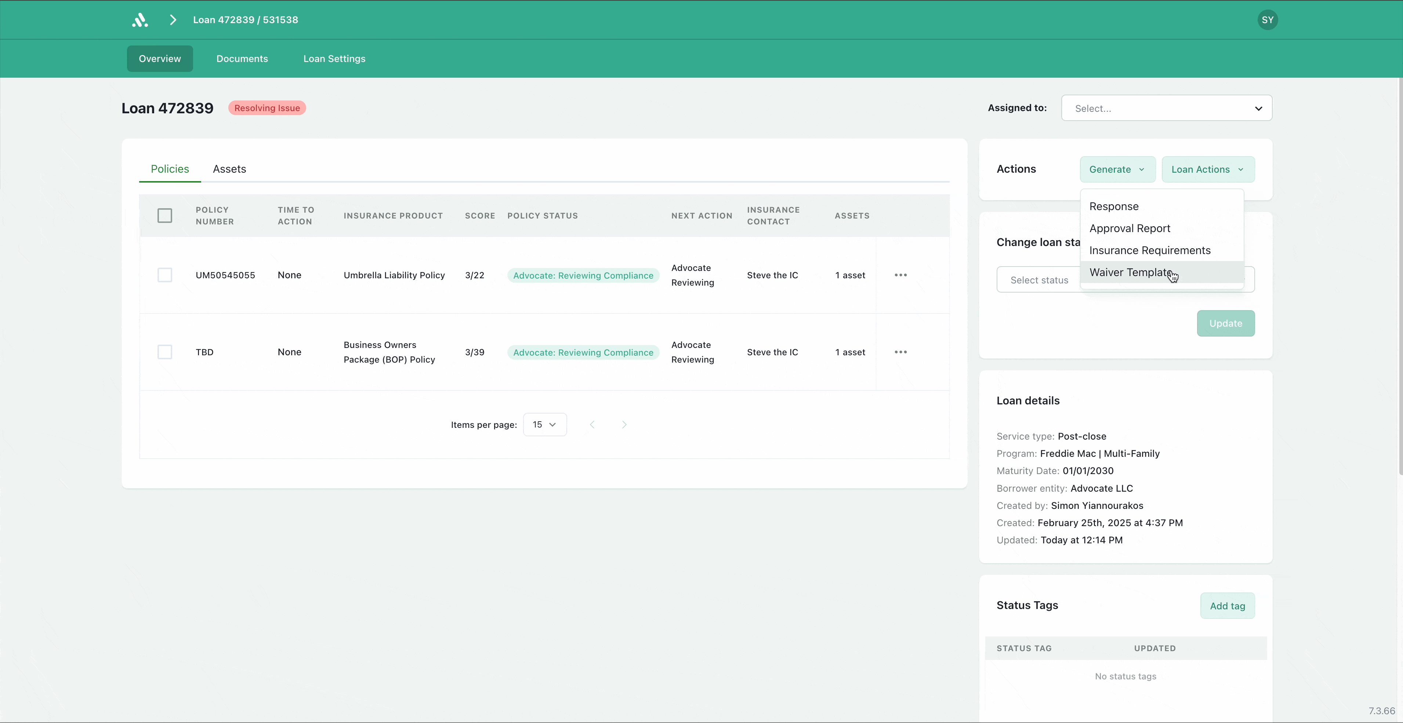1403x723 pixels.
Task: Check the box for TBD policy row
Action: pos(164,352)
